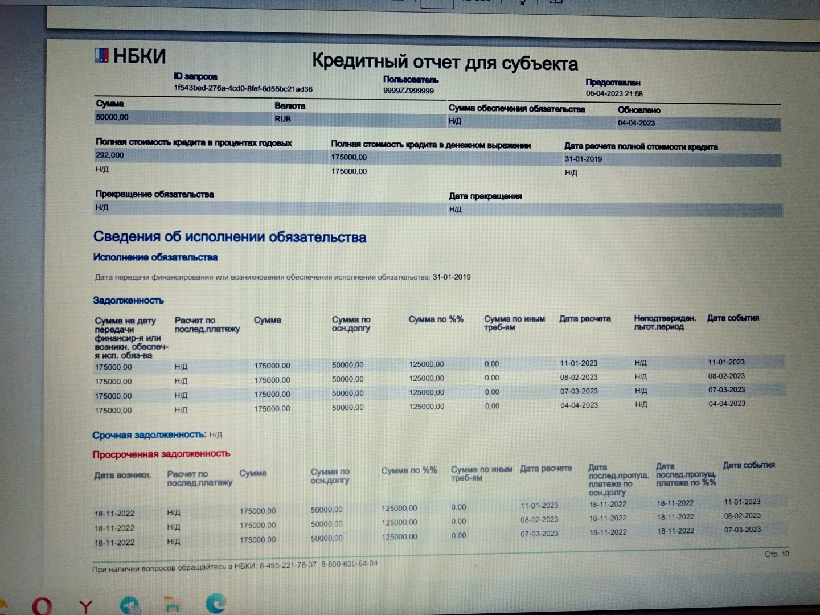Screen dimensions: 820x615
Task: Select the request ID '1f543bed-276a-4cd0-8fef-6d55bc21ad36'
Action: (243, 89)
